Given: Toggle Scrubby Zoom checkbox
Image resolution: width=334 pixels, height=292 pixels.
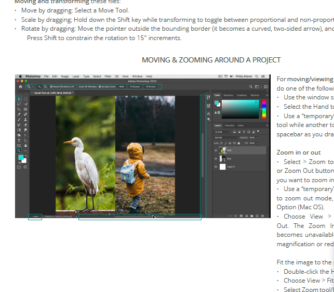Looking at the screenshot, I should (100, 86).
